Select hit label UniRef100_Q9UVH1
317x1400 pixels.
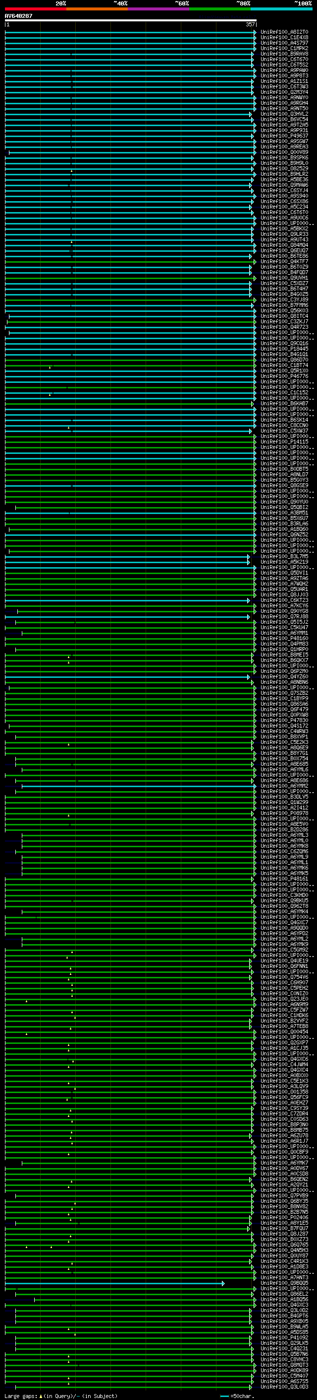(x=284, y=278)
